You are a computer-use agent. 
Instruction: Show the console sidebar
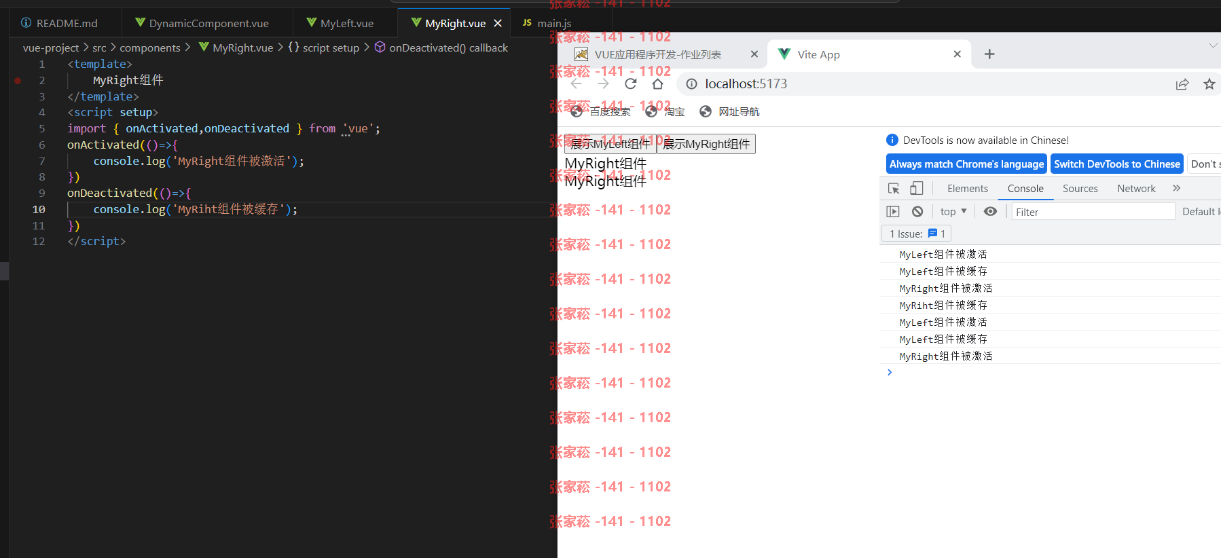pyautogui.click(x=893, y=212)
